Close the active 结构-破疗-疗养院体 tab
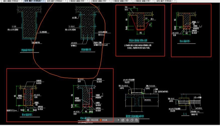This screenshot has height=126, width=220. point(44,1)
